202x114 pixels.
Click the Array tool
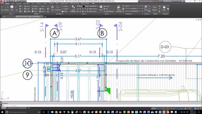click(42, 11)
